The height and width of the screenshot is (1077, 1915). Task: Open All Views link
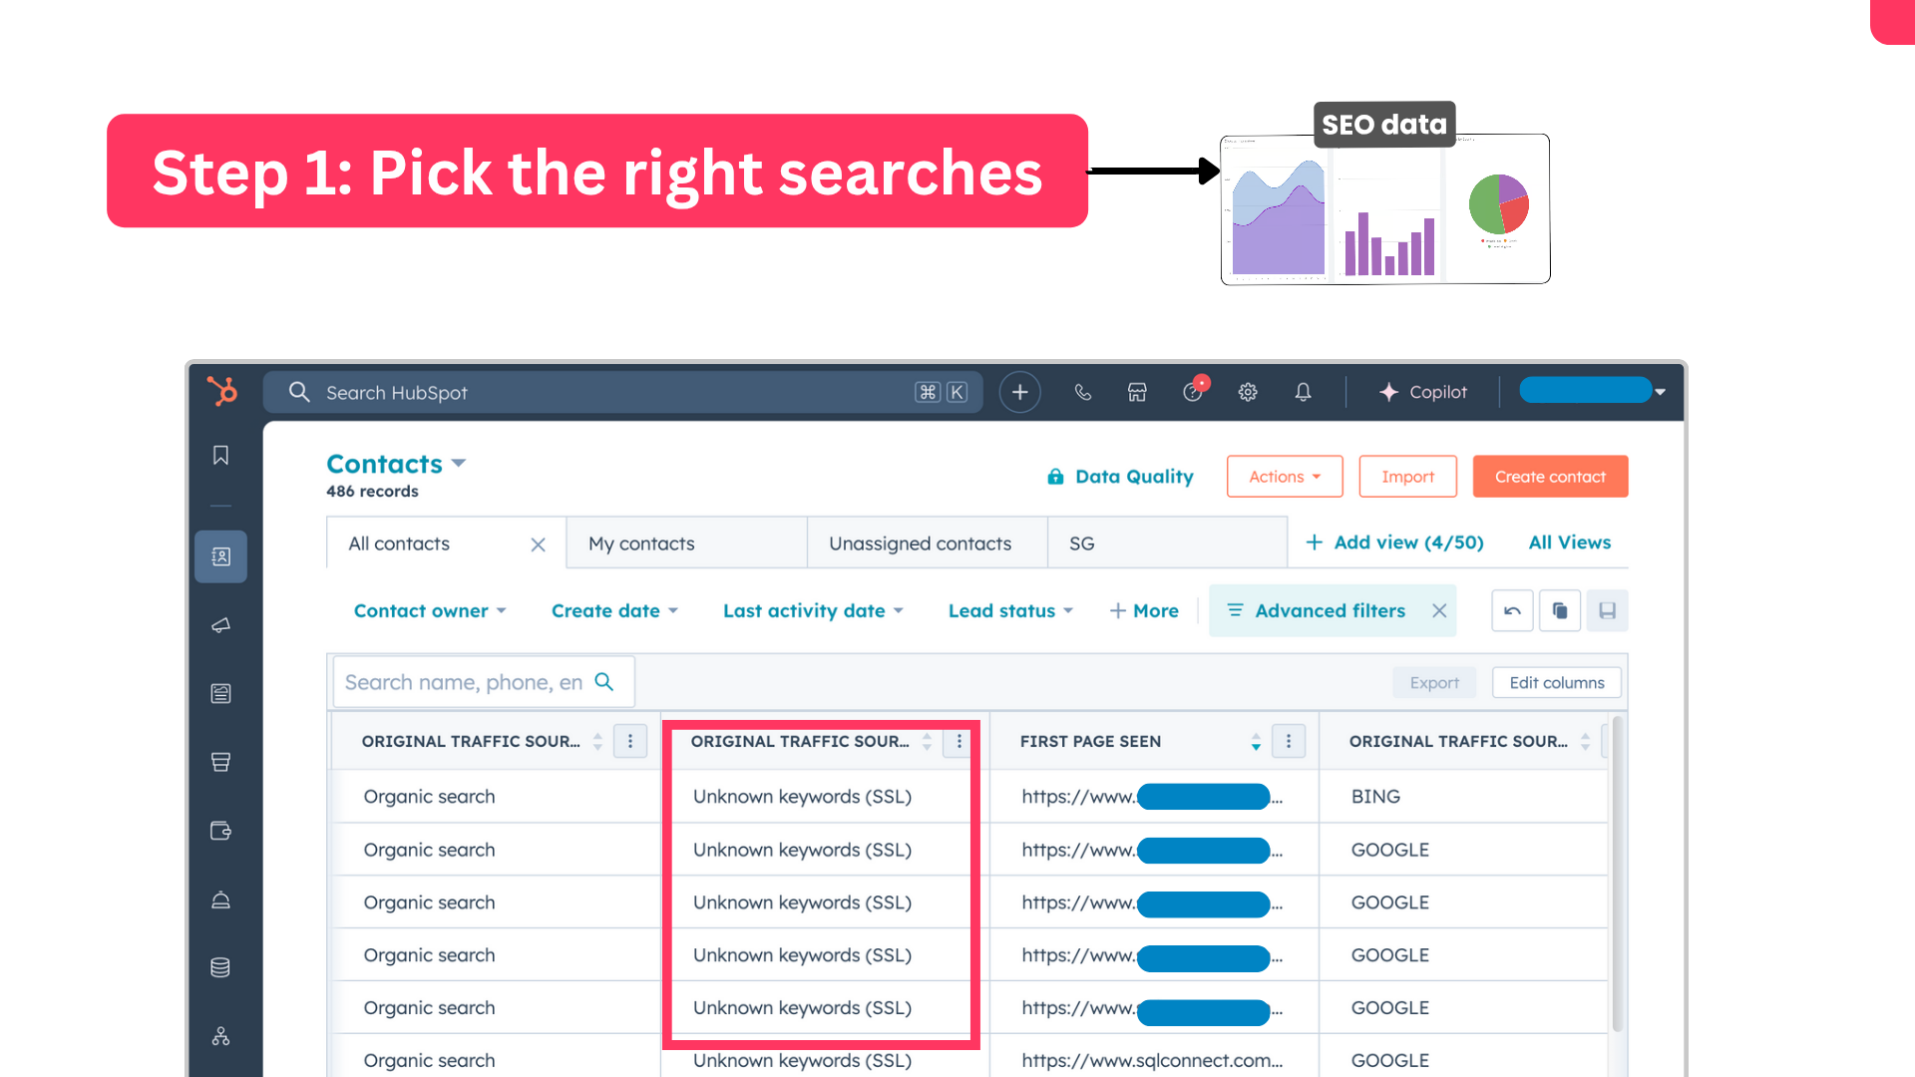pyautogui.click(x=1570, y=542)
